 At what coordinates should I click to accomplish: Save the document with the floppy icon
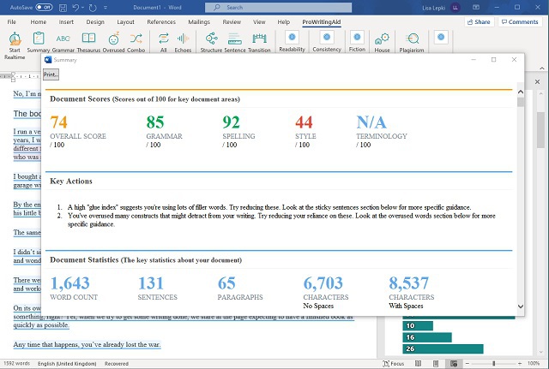click(x=63, y=8)
